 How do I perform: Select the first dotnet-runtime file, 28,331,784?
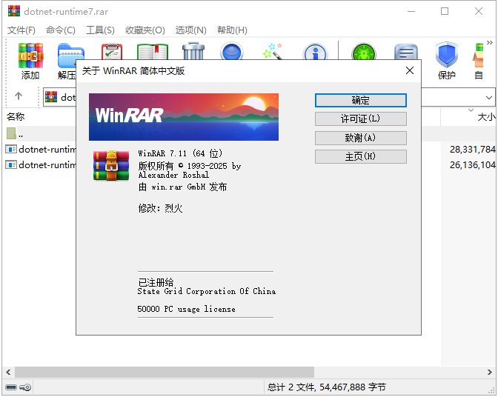coord(41,149)
